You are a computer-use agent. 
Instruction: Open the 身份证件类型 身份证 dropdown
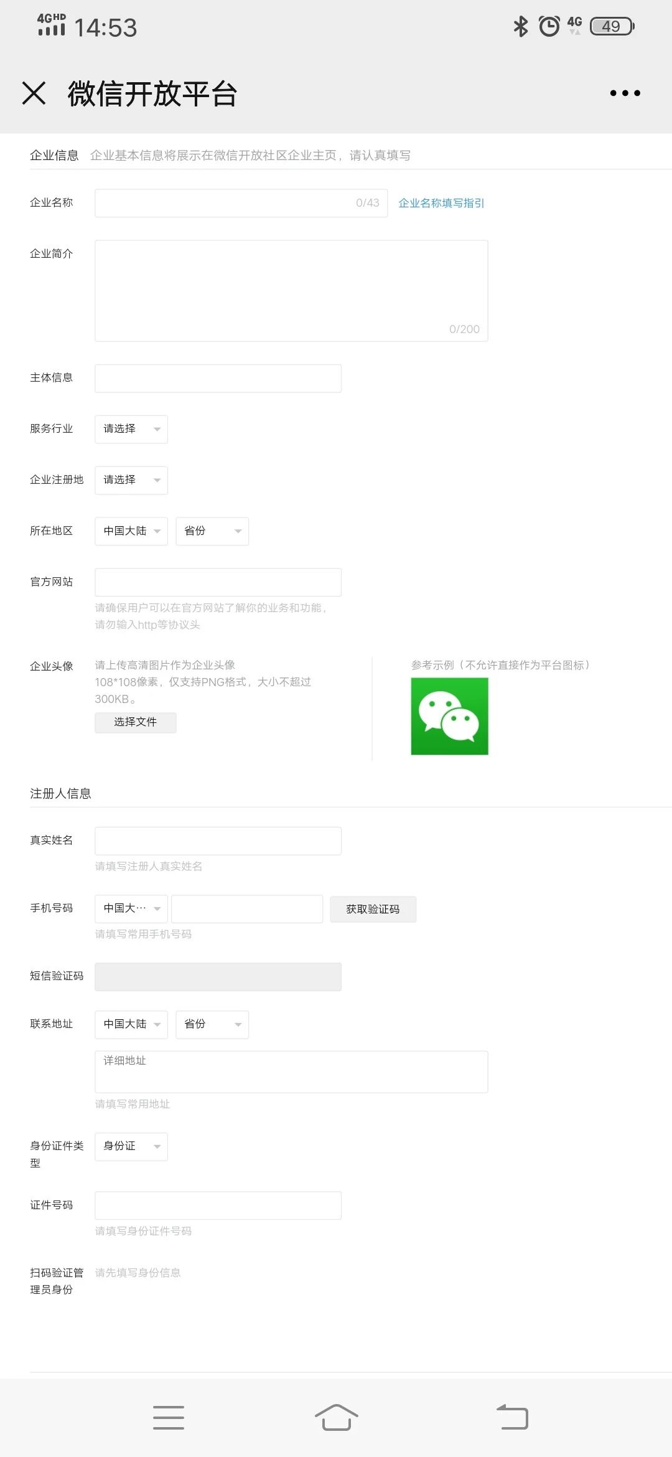[131, 1146]
